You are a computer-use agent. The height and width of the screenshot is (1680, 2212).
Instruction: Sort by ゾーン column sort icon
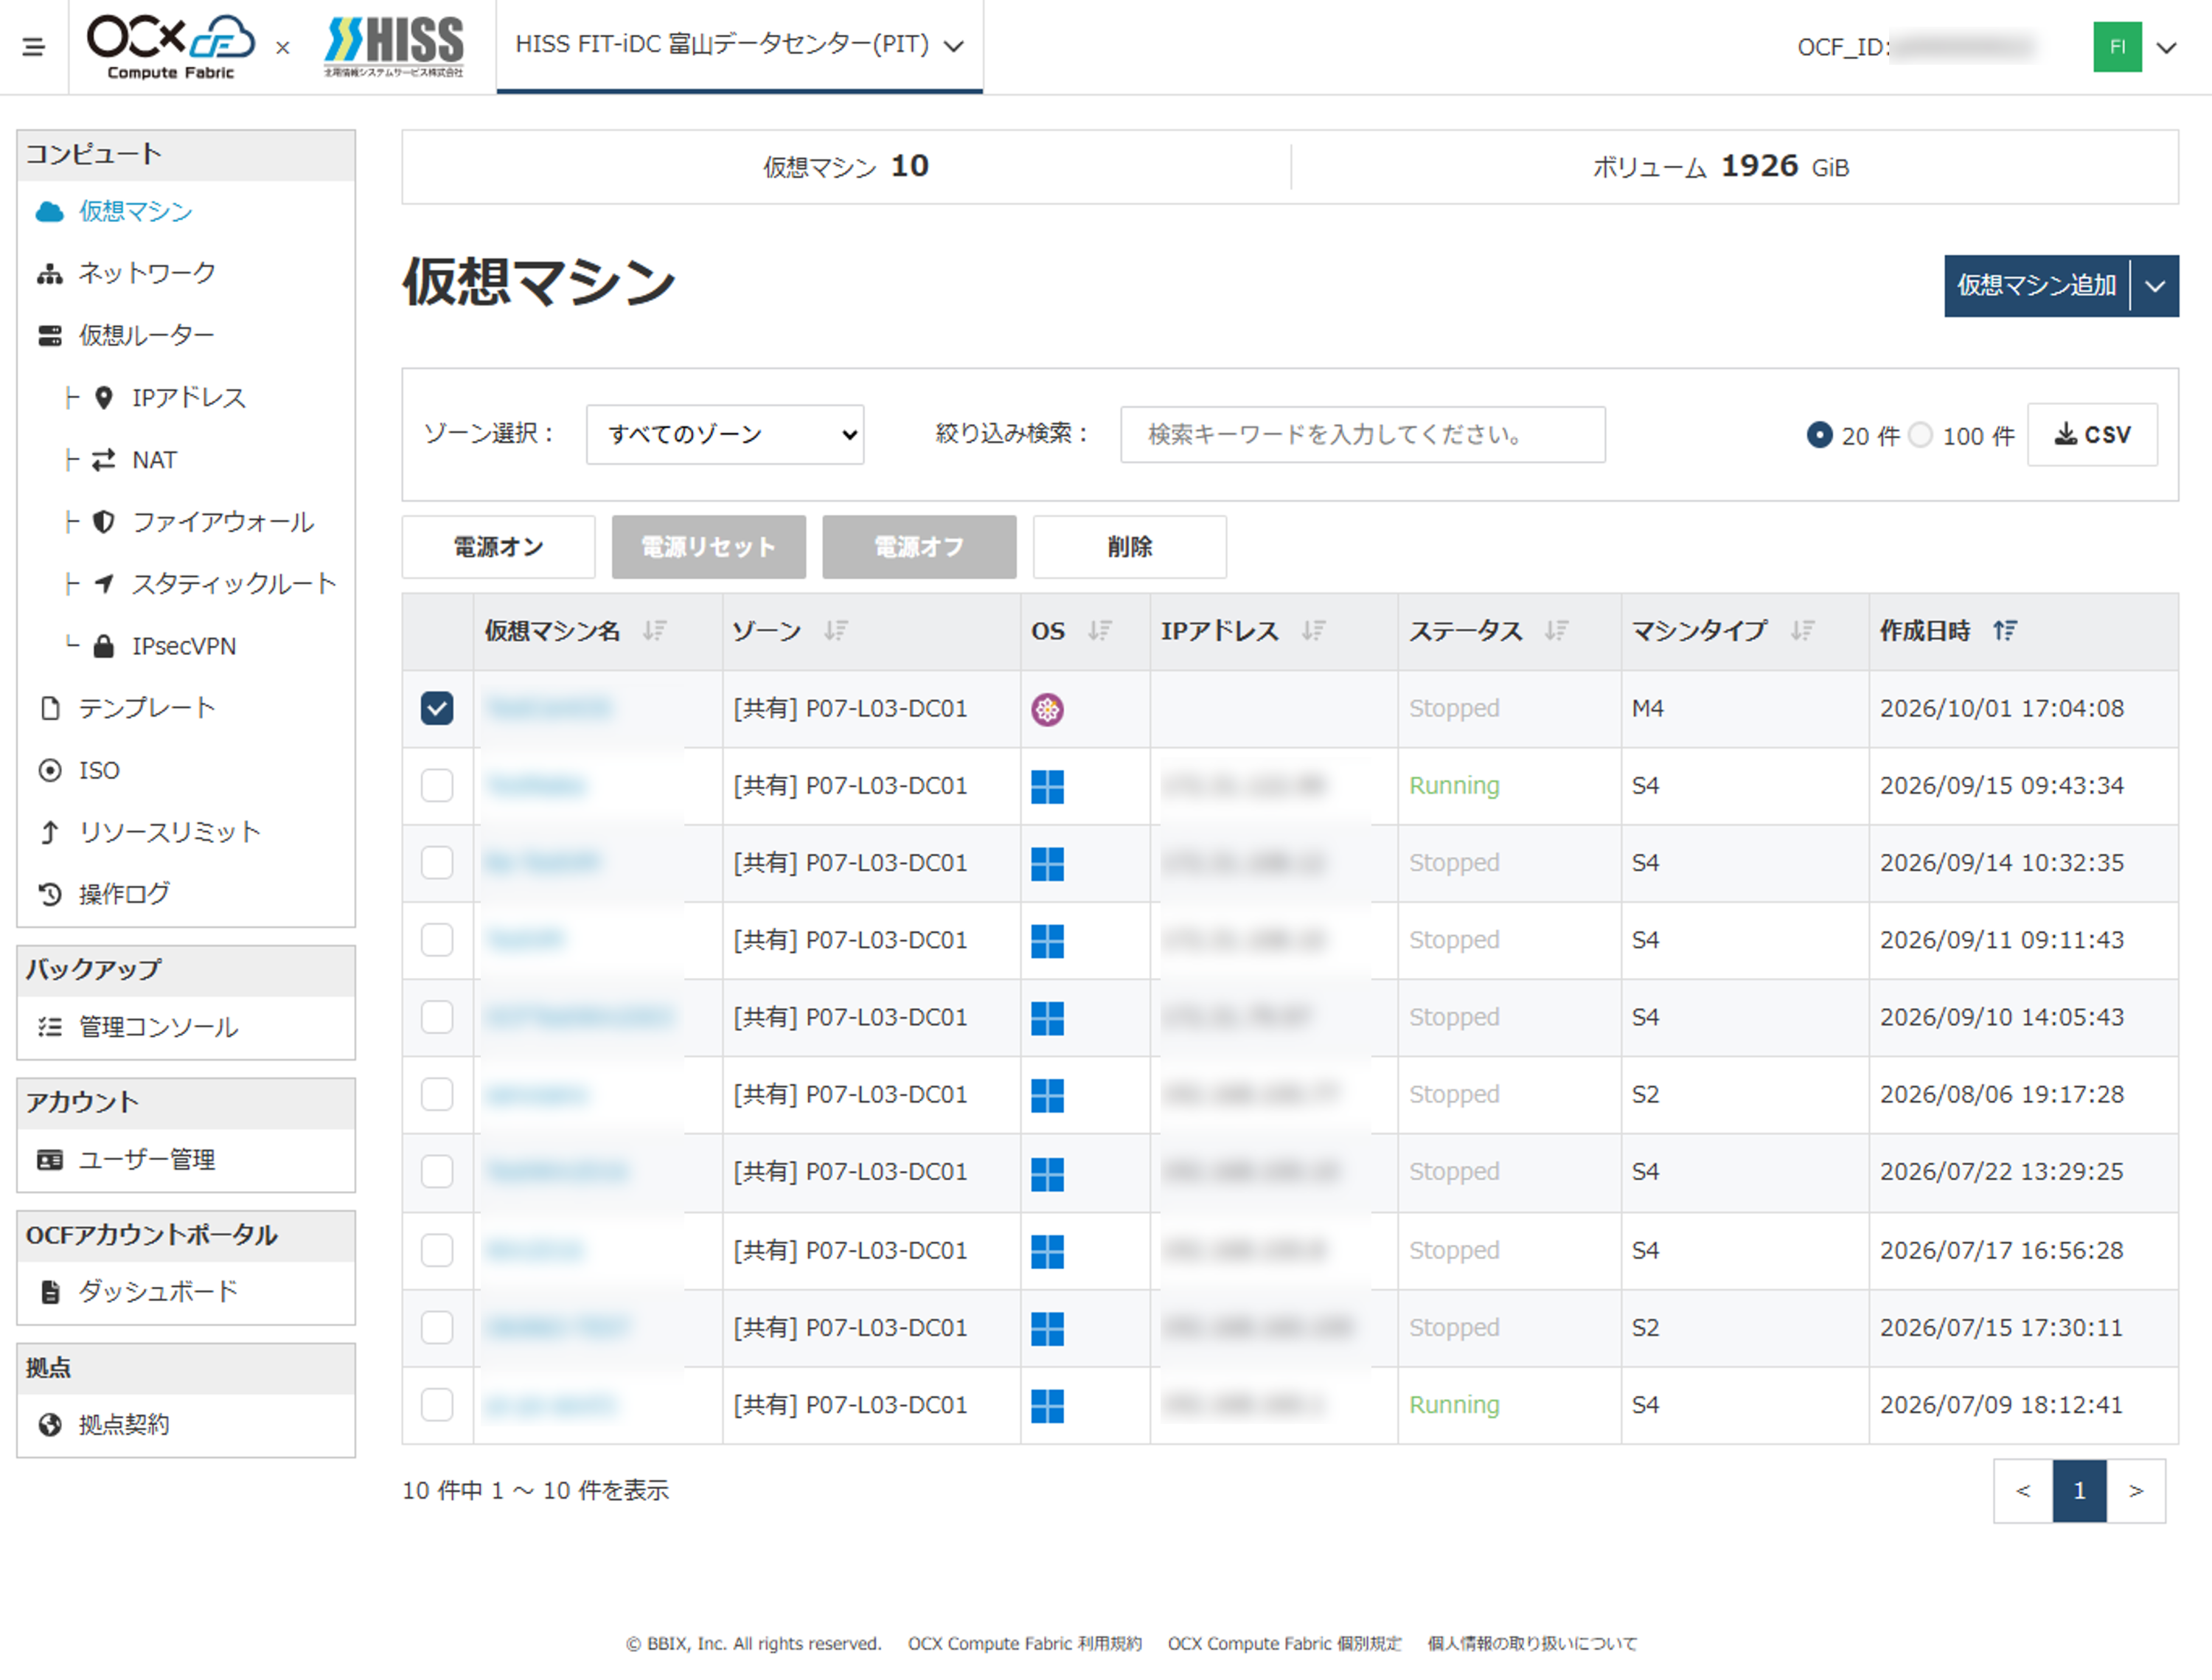[836, 631]
